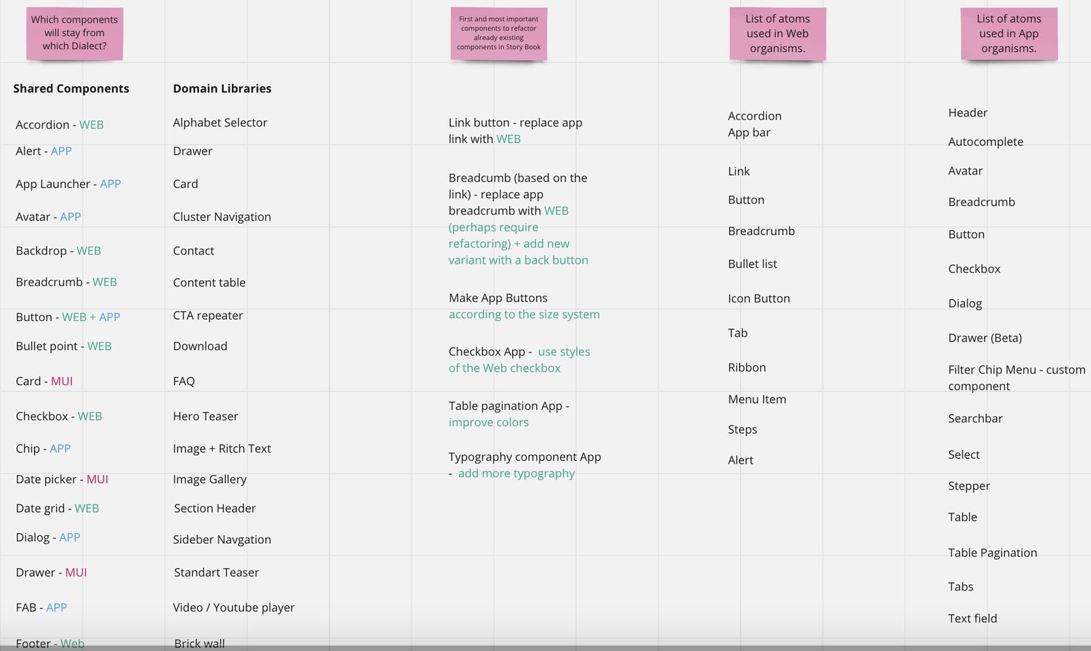Click the 'List of atoms used in App organisms' sticky note
Screen dimensions: 1091x651
pyautogui.click(x=1008, y=33)
